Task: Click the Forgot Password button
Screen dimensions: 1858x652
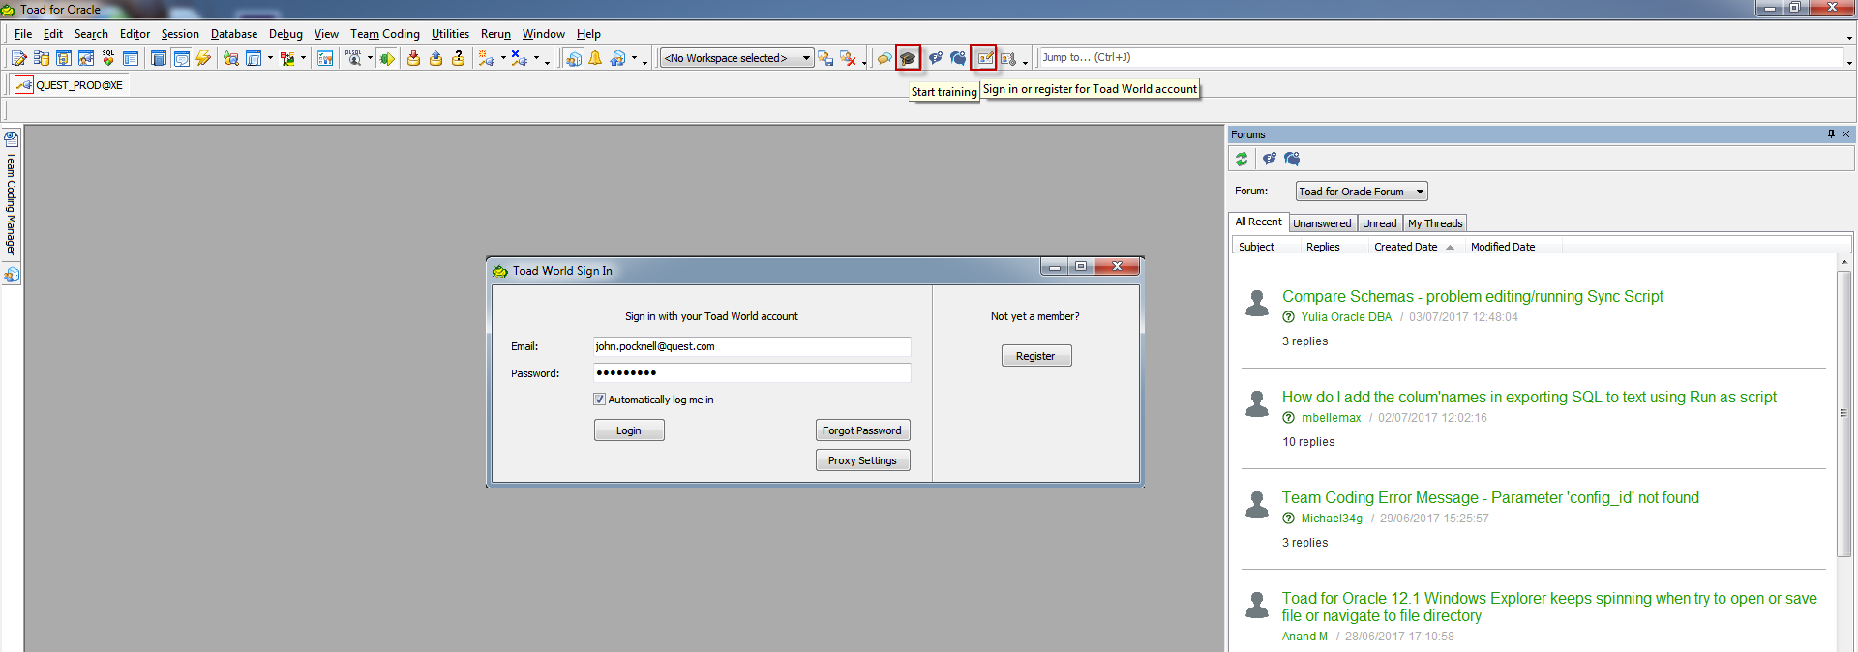Action: tap(862, 430)
